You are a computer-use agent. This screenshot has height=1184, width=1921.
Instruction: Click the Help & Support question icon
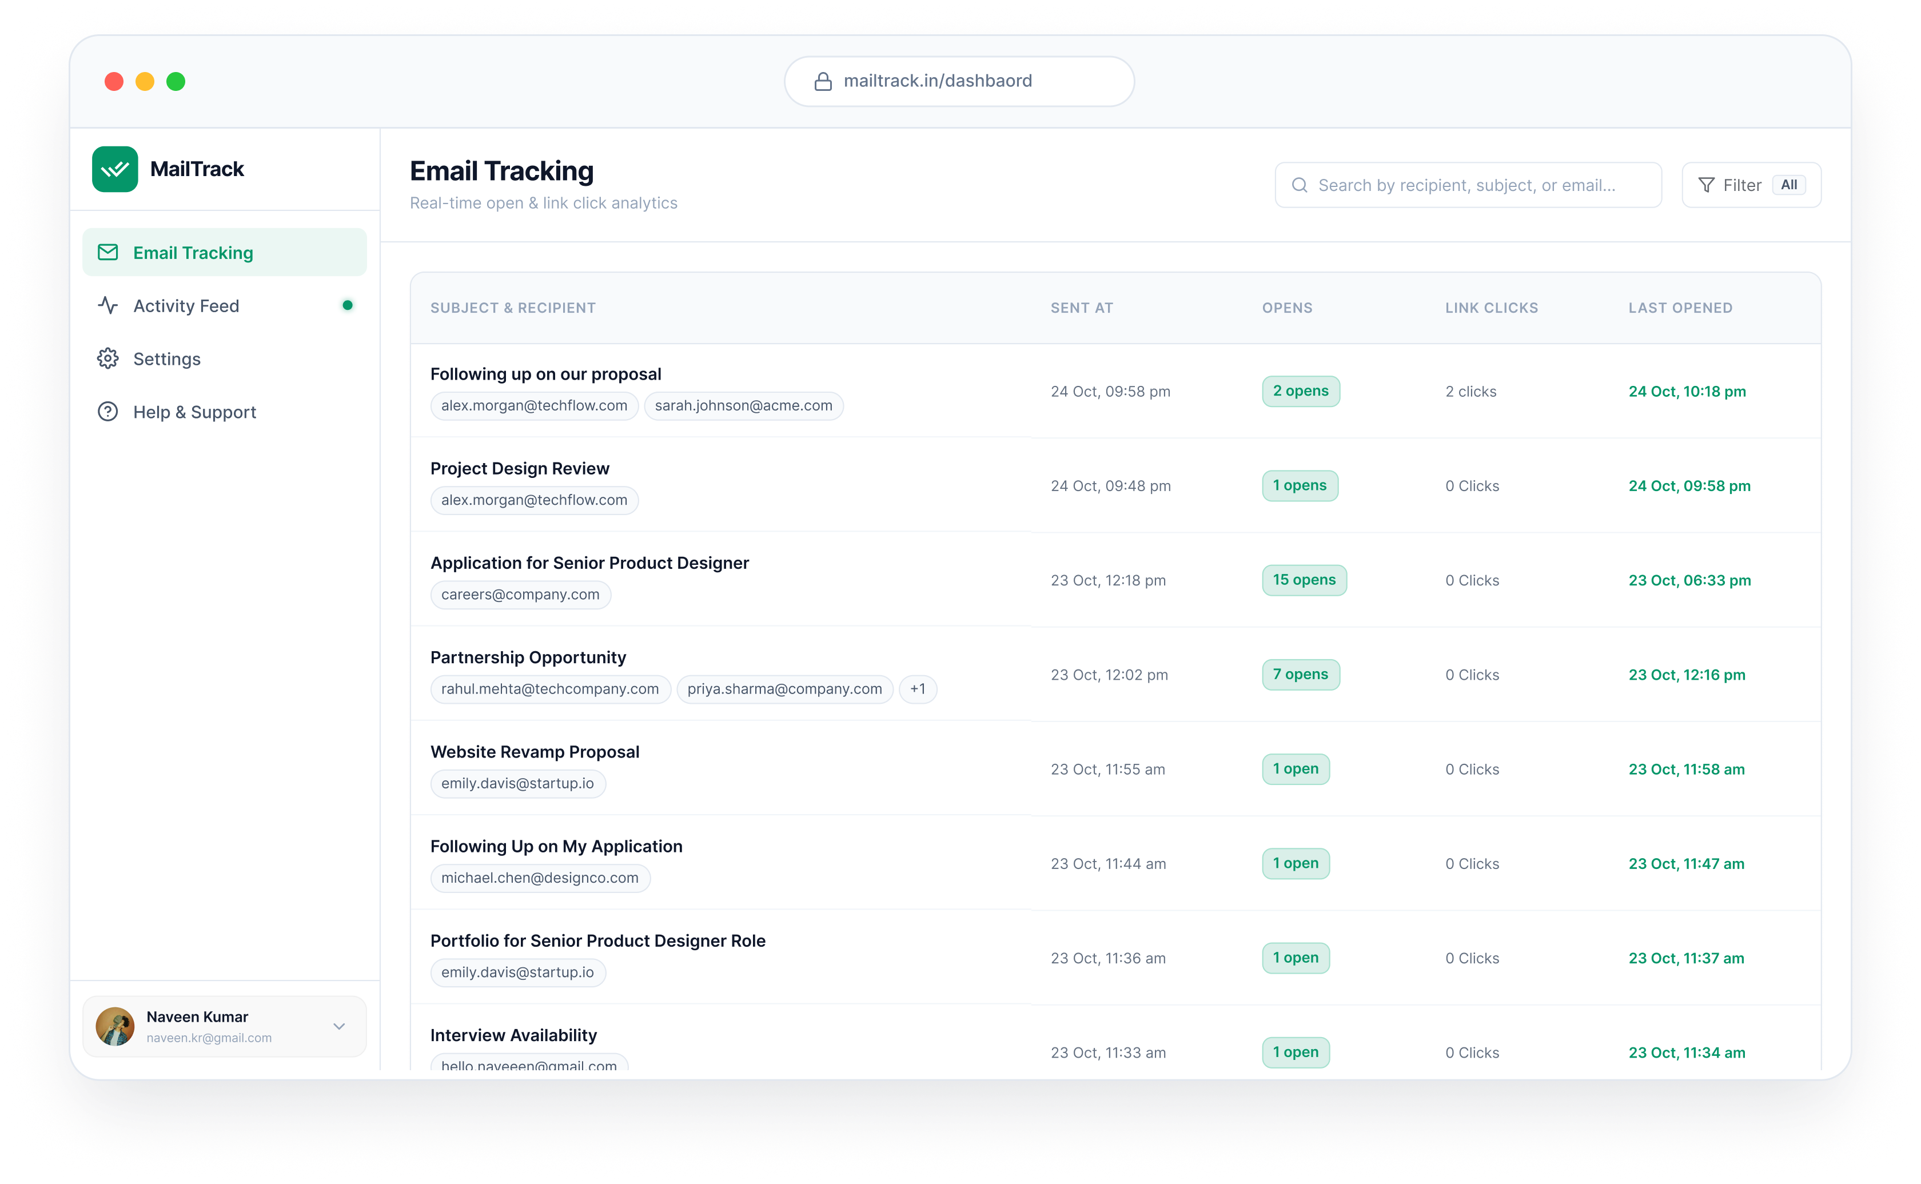(107, 412)
